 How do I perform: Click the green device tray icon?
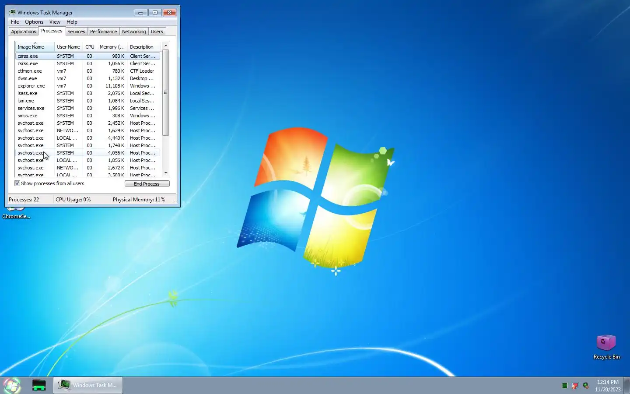click(x=586, y=386)
